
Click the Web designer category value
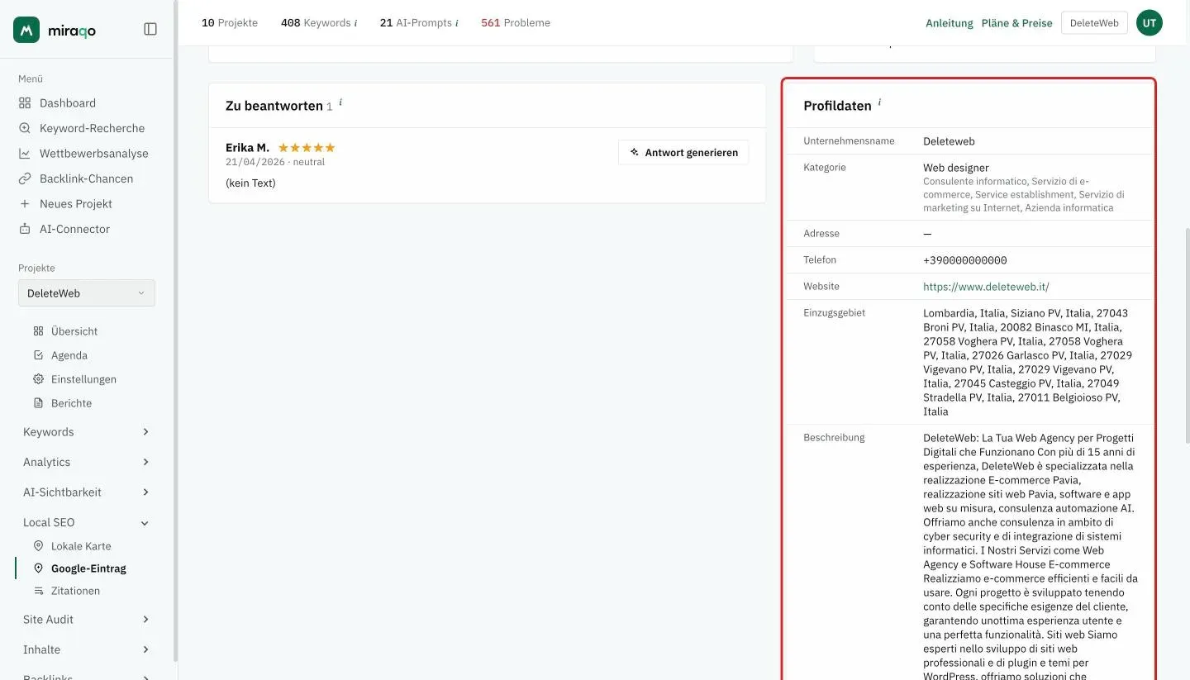coord(956,168)
